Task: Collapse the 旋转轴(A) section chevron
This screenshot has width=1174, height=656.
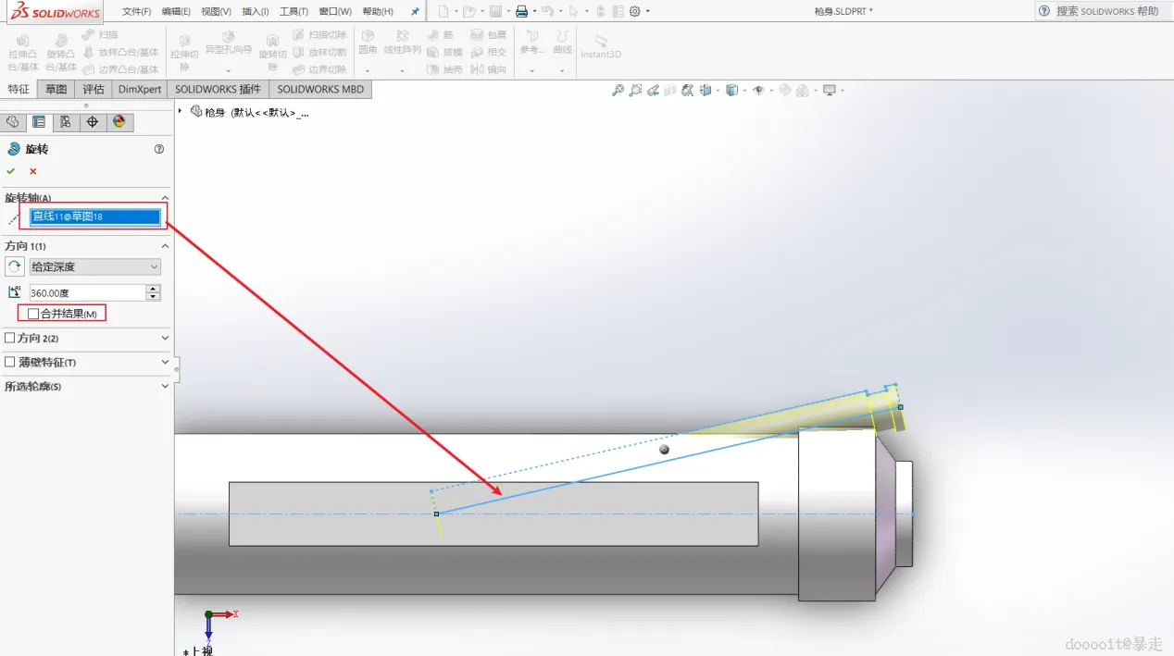Action: pos(166,198)
